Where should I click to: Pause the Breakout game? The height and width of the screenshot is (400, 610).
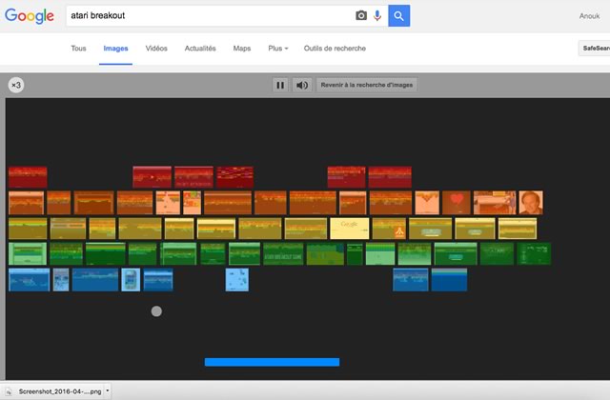pyautogui.click(x=280, y=85)
